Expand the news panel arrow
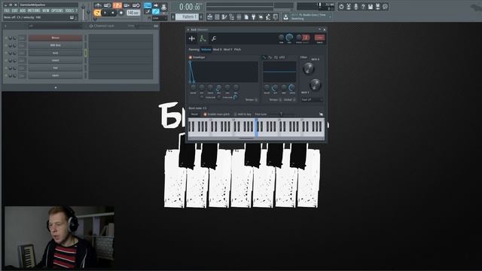Image resolution: width=482 pixels, height=271 pixels. [331, 17]
